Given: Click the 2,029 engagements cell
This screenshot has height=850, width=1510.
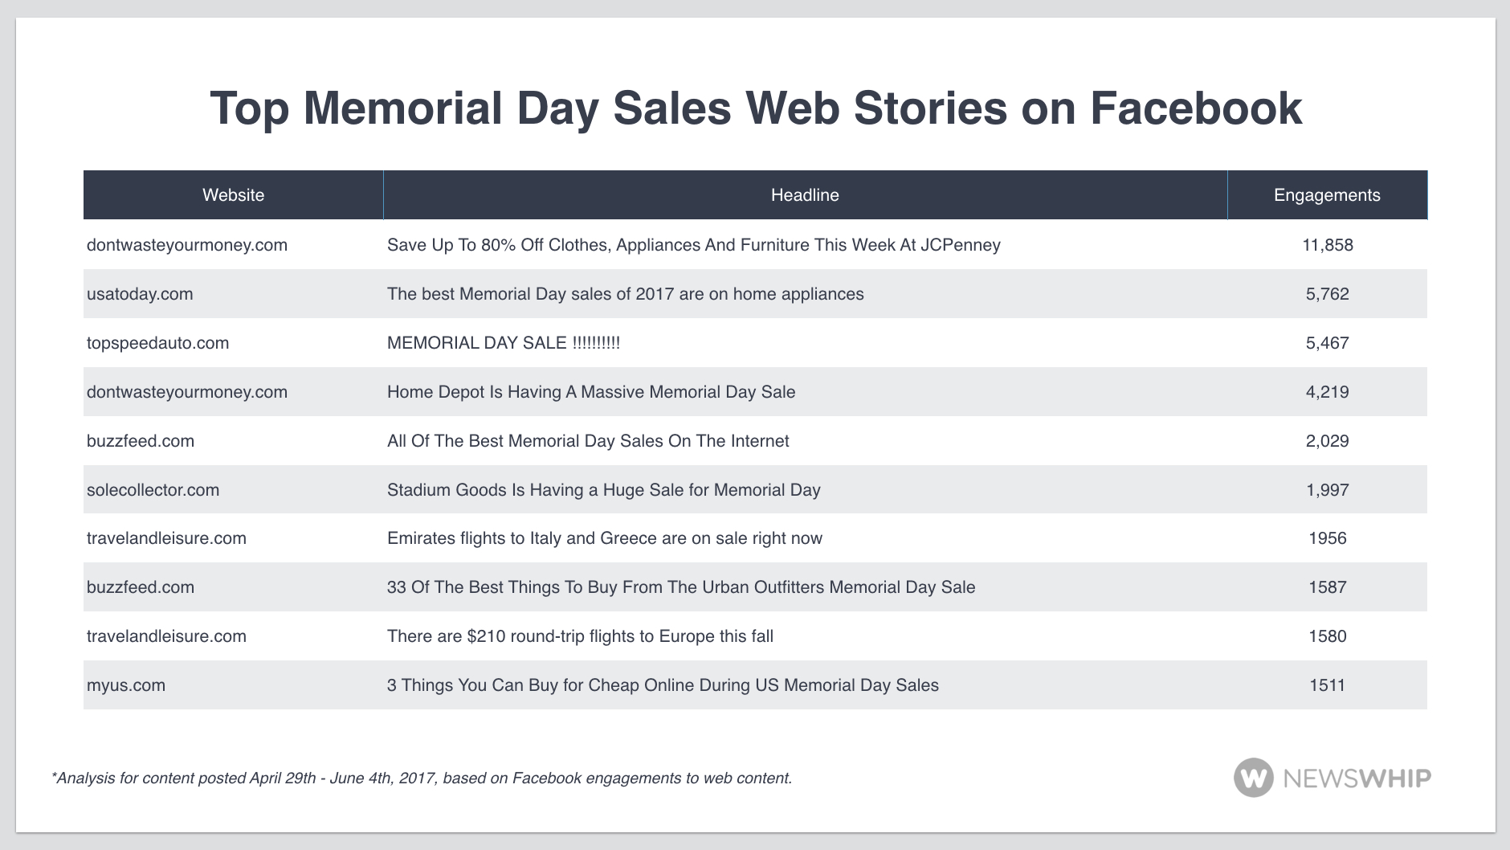Looking at the screenshot, I should tap(1327, 441).
